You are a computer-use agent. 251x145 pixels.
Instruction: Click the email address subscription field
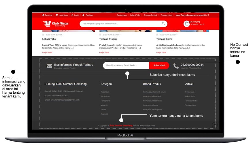126,65
